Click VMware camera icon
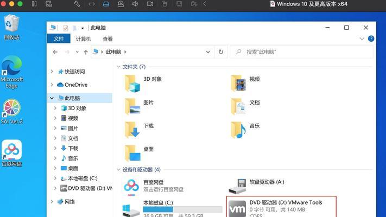The width and height of the screenshot is (386, 217). (150, 4)
